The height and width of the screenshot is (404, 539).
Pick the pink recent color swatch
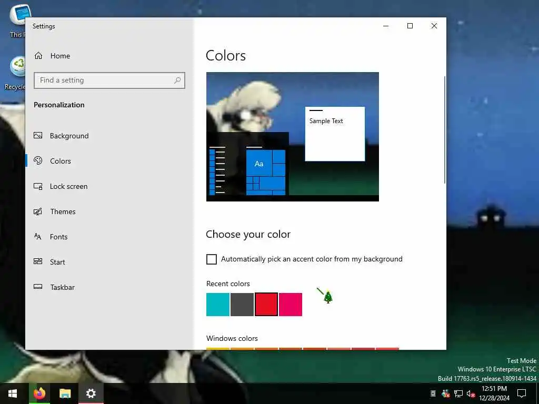(291, 305)
